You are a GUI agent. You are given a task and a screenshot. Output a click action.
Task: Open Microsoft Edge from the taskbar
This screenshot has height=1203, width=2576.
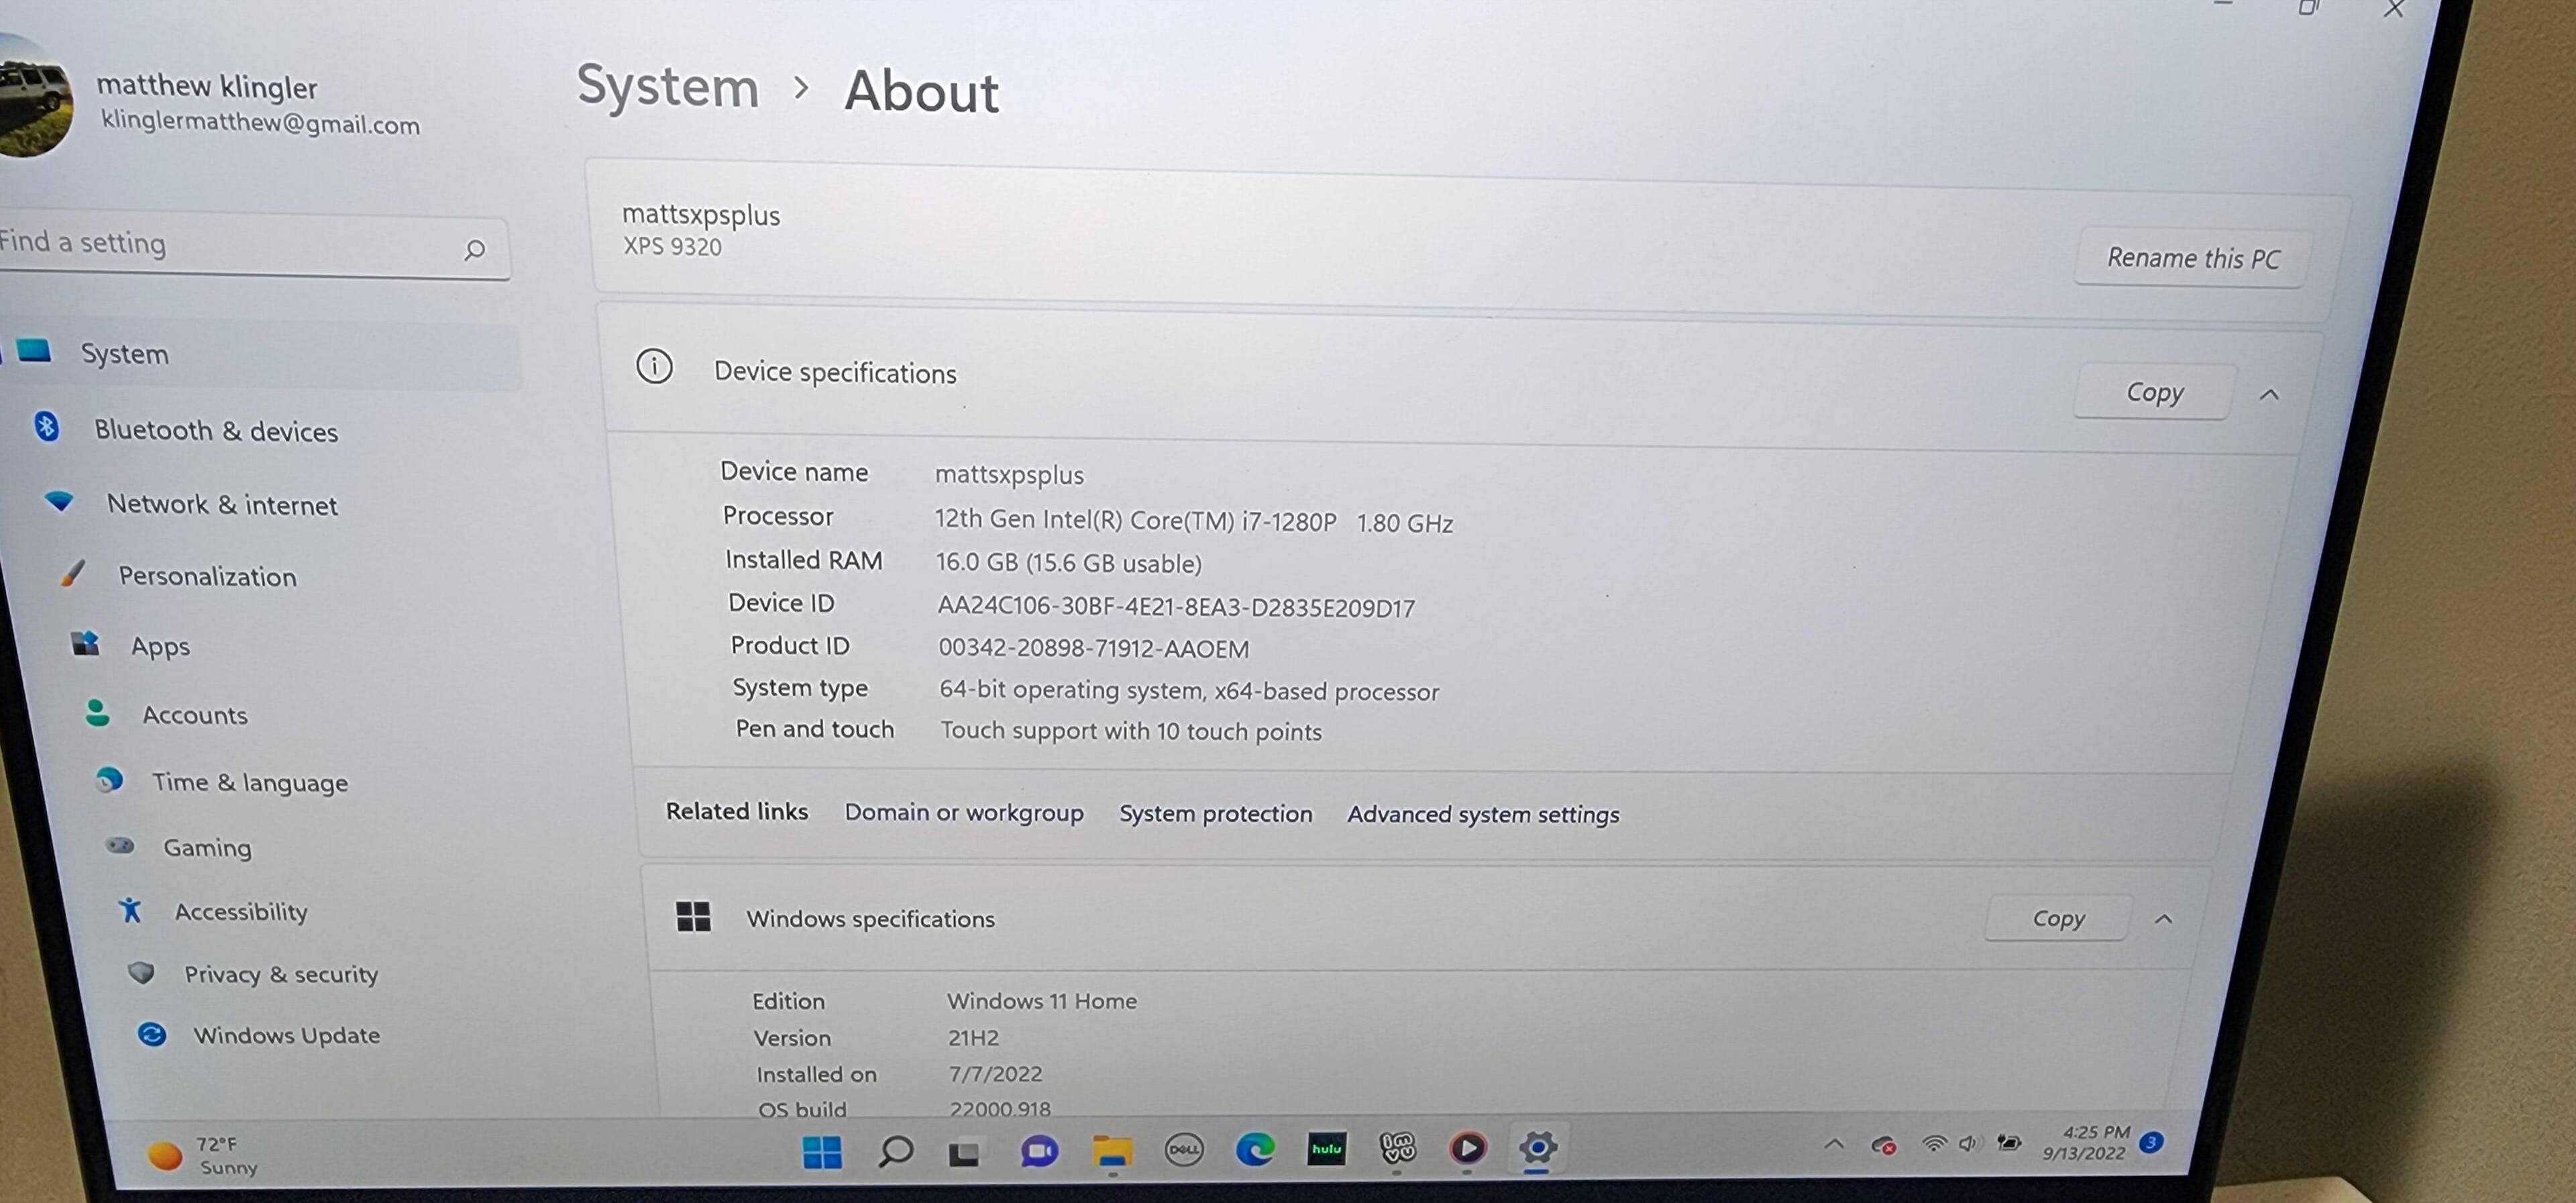[x=1254, y=1149]
